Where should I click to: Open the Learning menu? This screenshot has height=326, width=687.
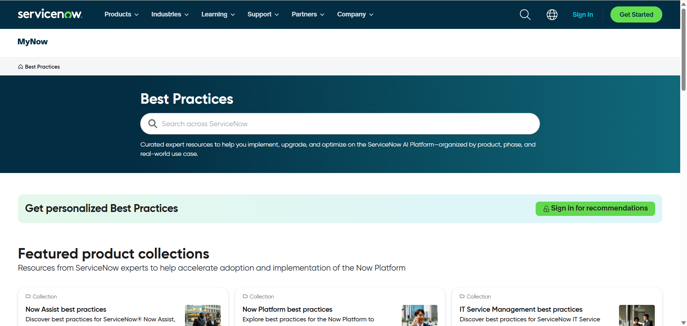[x=218, y=14]
